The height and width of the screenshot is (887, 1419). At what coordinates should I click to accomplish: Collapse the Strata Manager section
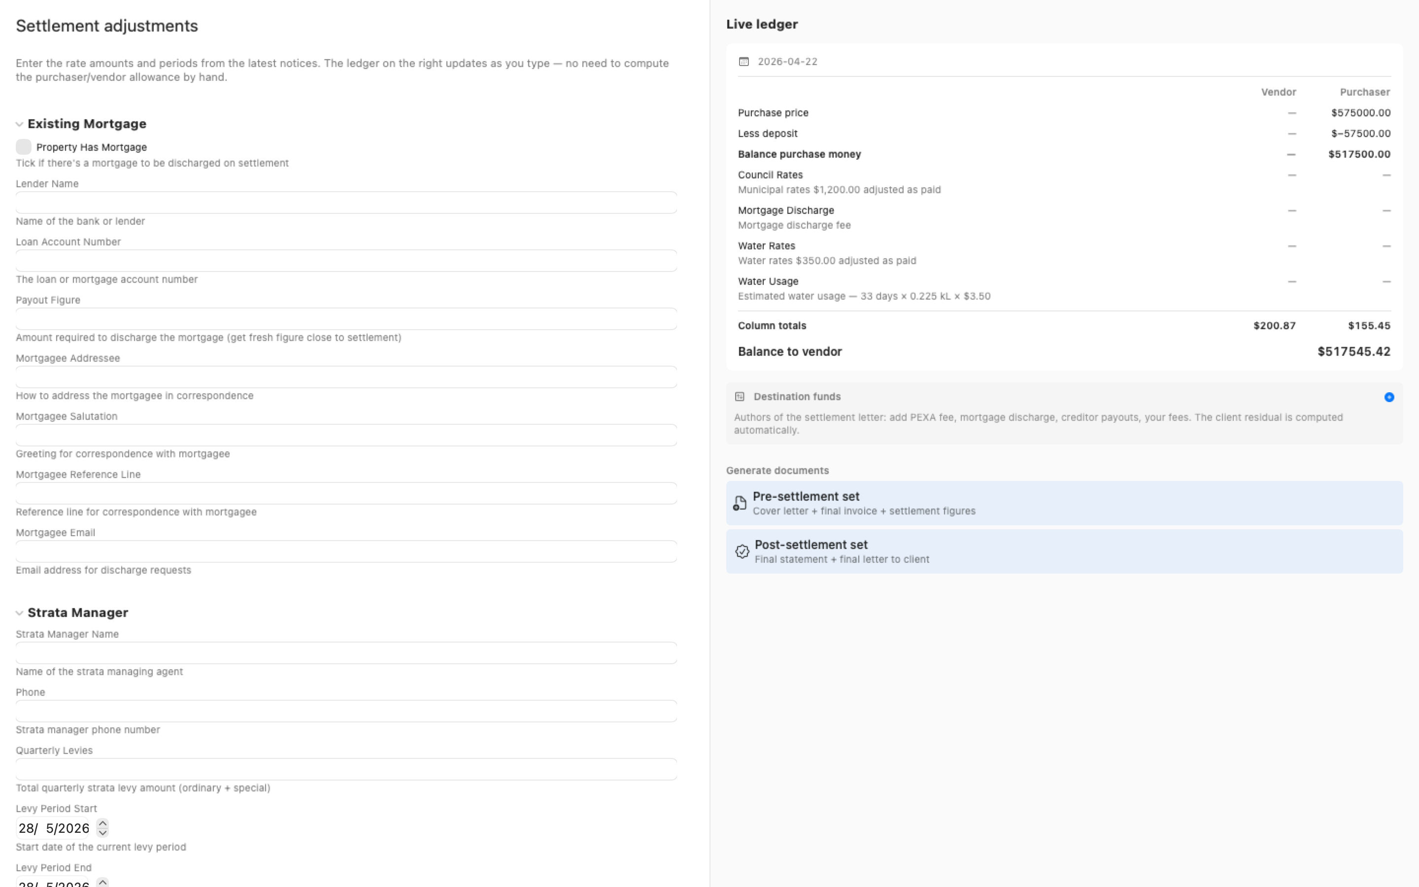[19, 613]
